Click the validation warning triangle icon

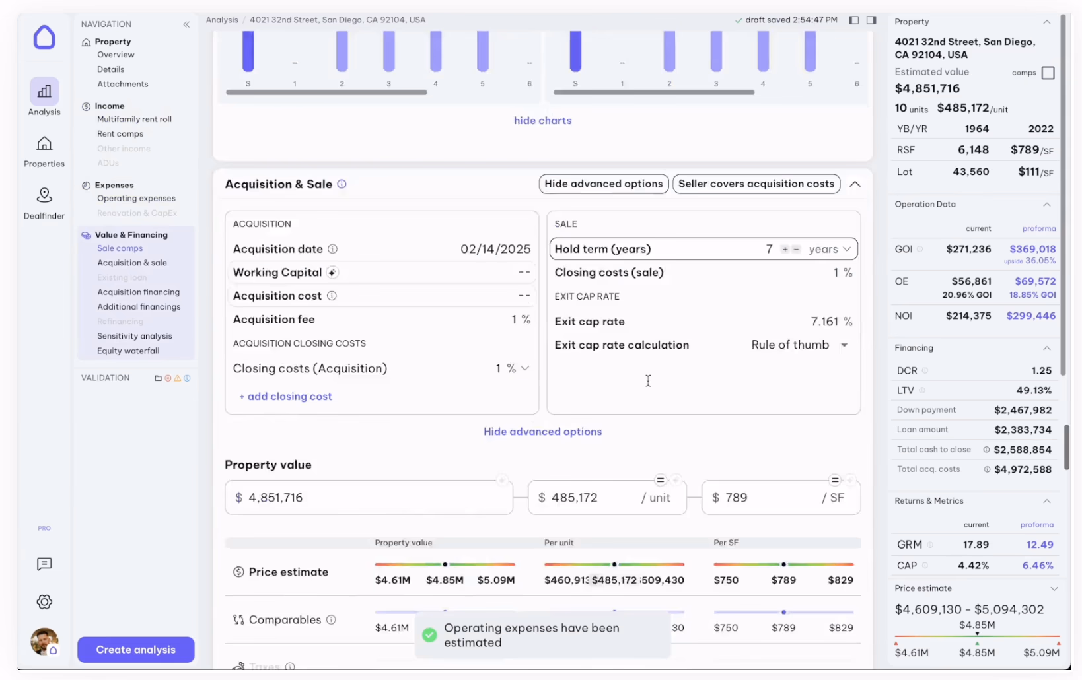click(177, 378)
